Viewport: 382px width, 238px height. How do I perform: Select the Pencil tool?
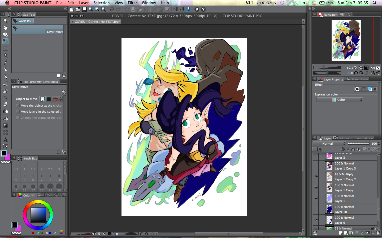point(5,77)
